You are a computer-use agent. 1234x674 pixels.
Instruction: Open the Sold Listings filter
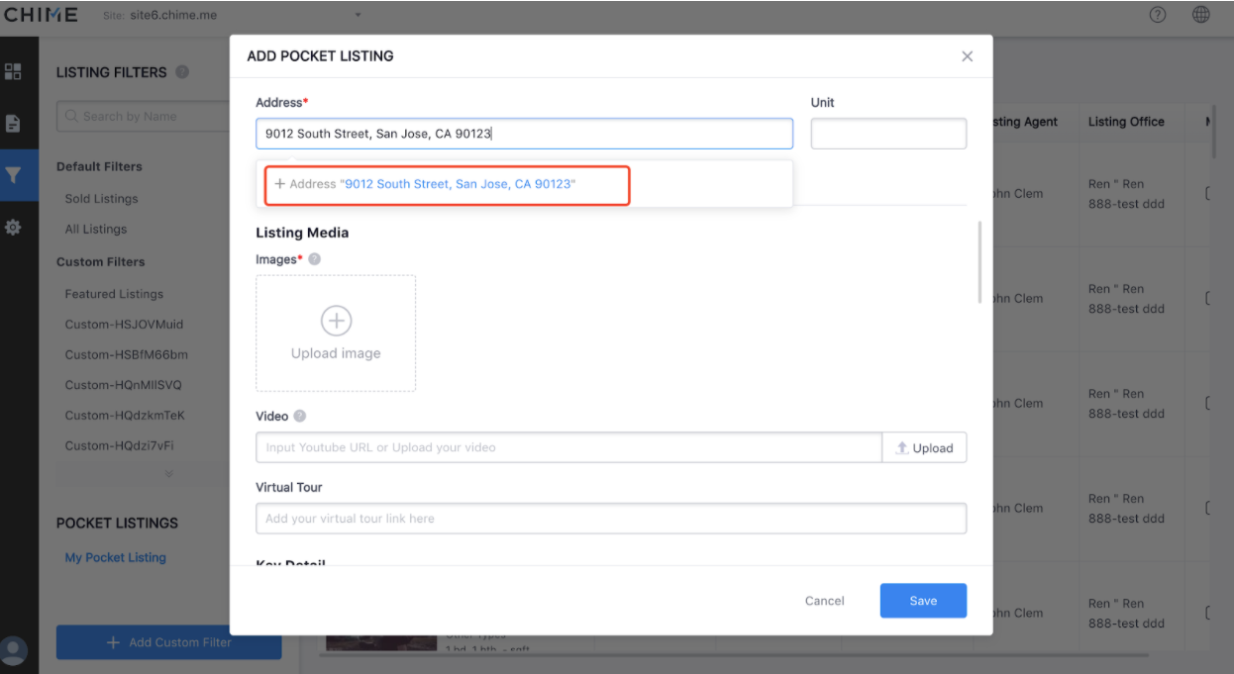click(x=101, y=199)
